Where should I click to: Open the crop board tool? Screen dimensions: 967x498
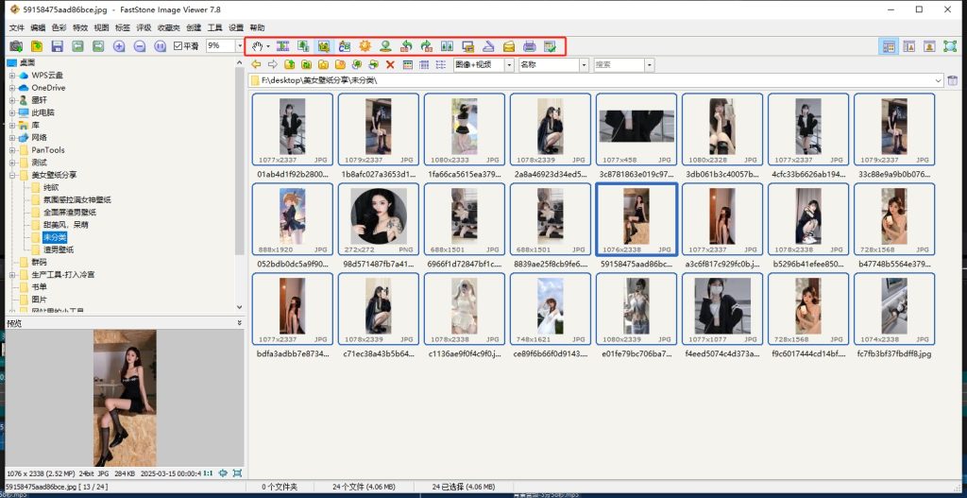[x=324, y=45]
